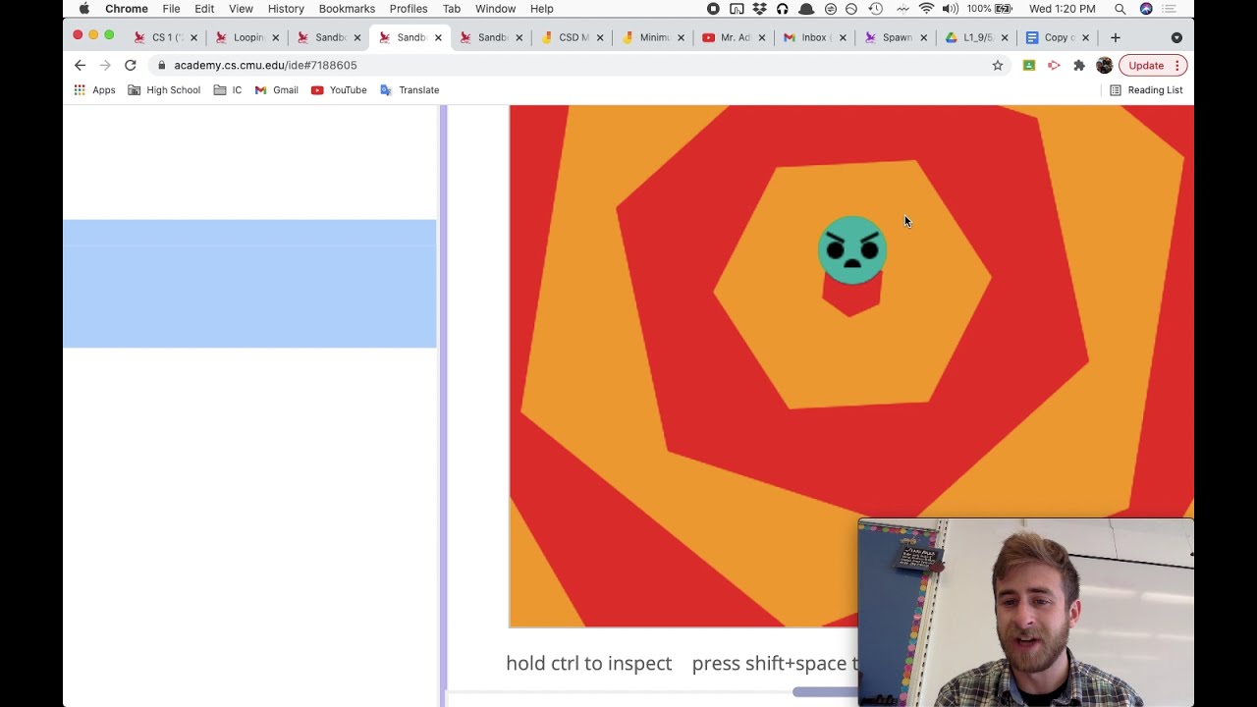Screen dimensions: 1257x707
Task: Switch to the Looping tab
Action: pyautogui.click(x=248, y=37)
